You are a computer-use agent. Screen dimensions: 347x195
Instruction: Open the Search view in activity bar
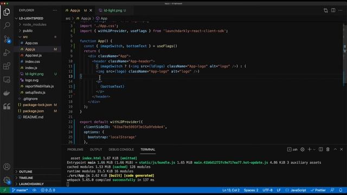point(7,25)
